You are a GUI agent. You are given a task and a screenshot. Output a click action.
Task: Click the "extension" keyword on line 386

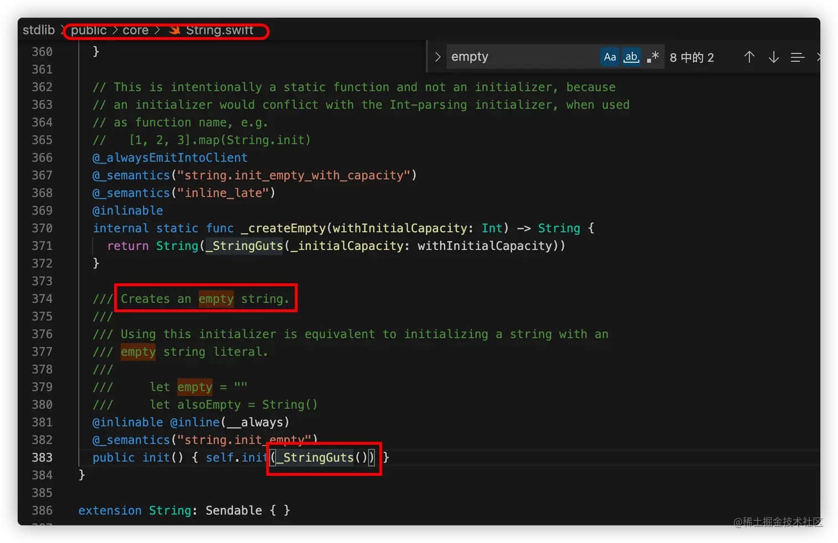[110, 510]
